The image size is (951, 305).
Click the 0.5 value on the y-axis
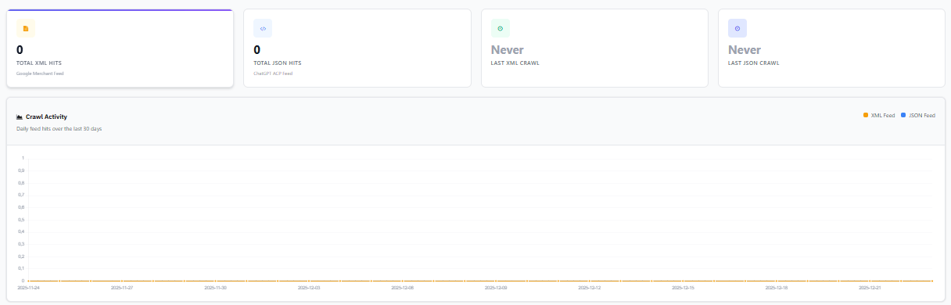pos(21,219)
